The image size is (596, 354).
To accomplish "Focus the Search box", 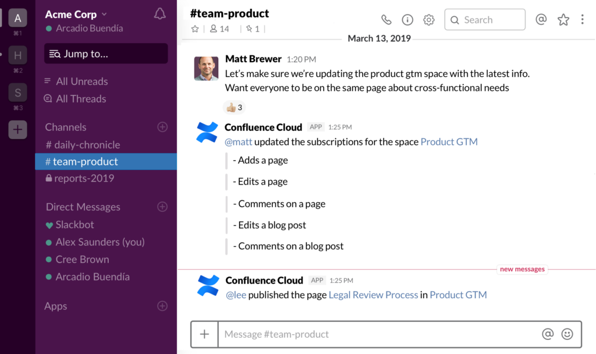I will tap(485, 20).
